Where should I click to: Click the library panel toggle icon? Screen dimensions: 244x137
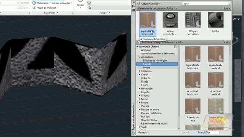click(x=138, y=42)
